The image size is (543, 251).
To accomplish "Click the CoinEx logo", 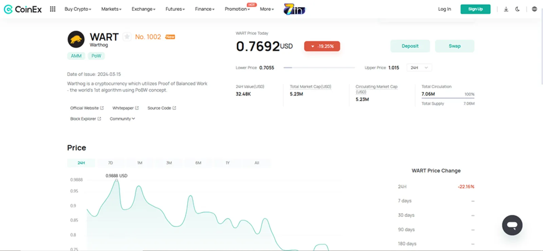I will point(23,9).
